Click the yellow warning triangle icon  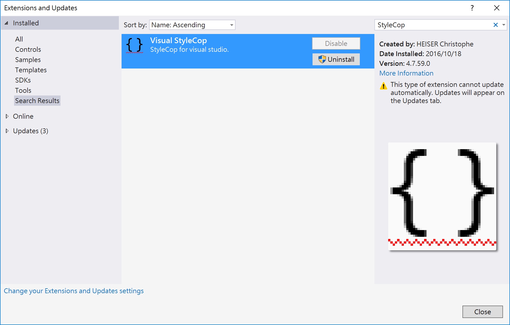pyautogui.click(x=383, y=86)
